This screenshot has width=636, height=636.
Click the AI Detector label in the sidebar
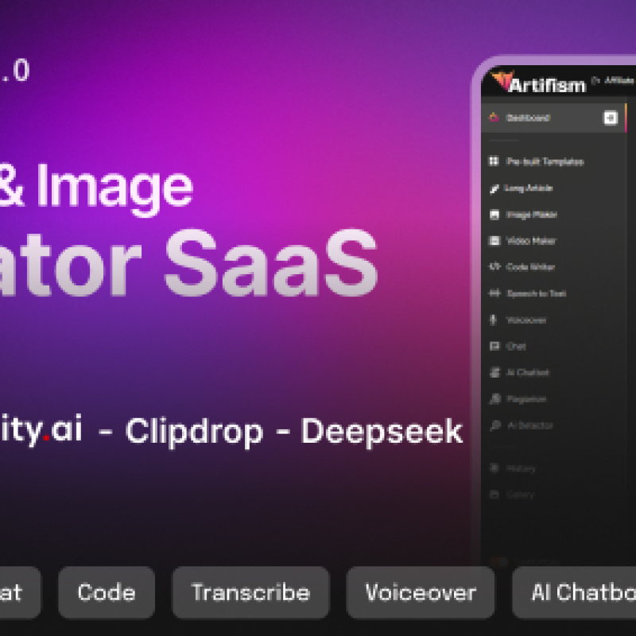pos(529,425)
